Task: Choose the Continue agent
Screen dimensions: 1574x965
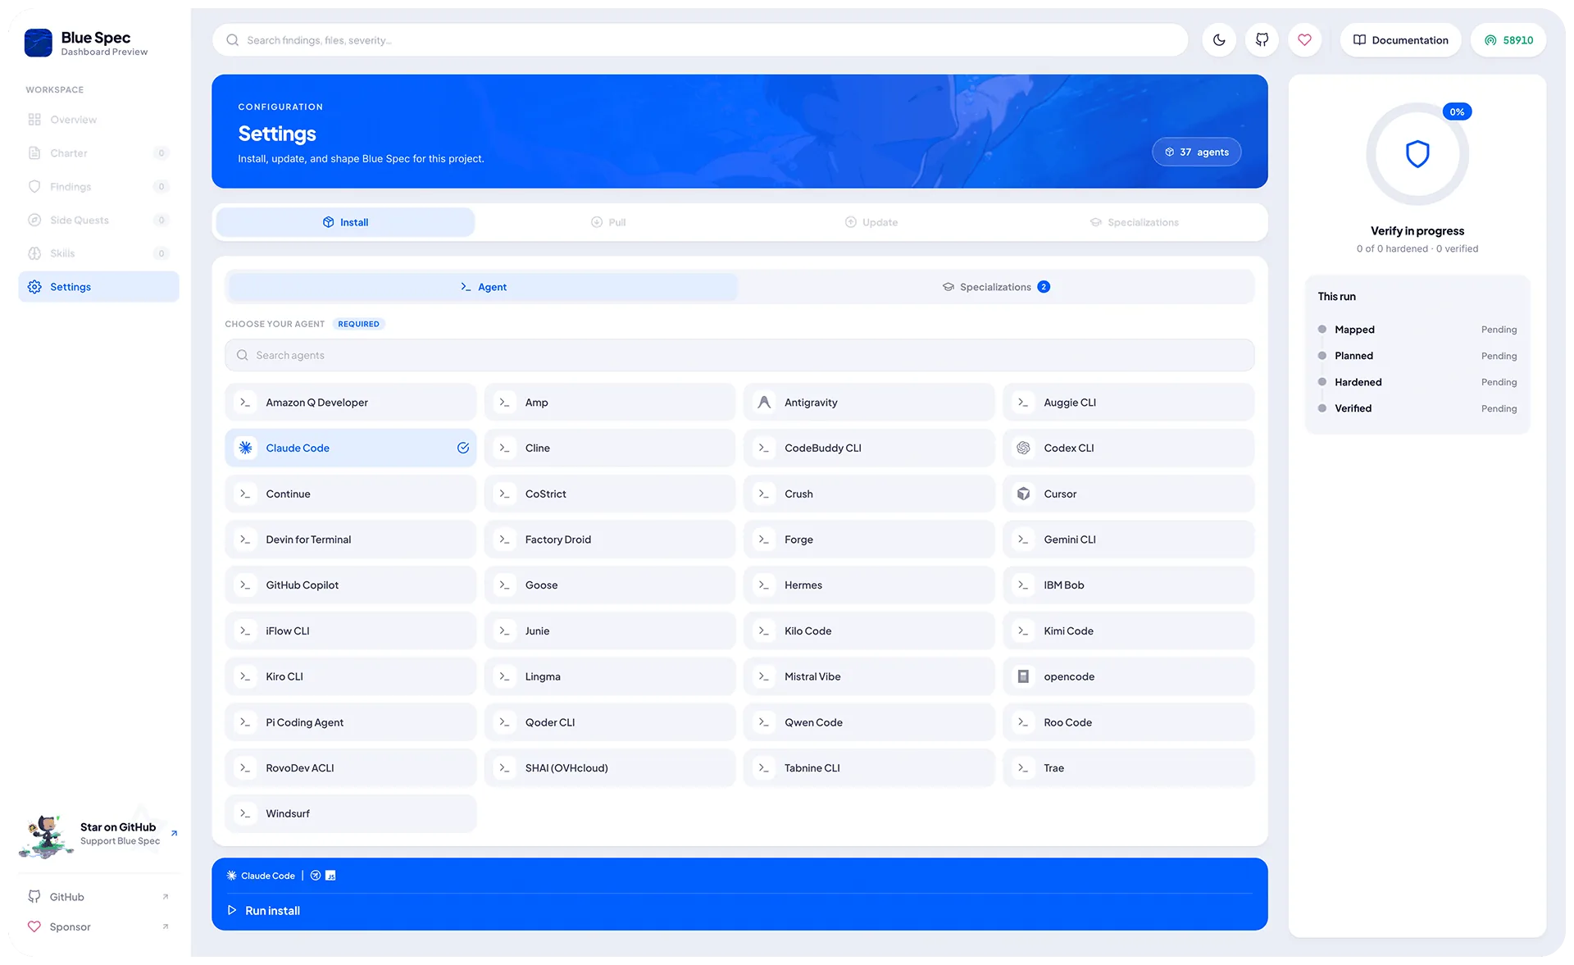Action: point(351,494)
